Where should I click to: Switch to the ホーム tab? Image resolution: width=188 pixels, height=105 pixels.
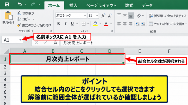54,6
